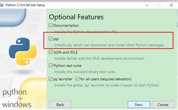The height and width of the screenshot is (110, 178).
Task: Click the Python installer icon in title bar
Action: point(2,5)
